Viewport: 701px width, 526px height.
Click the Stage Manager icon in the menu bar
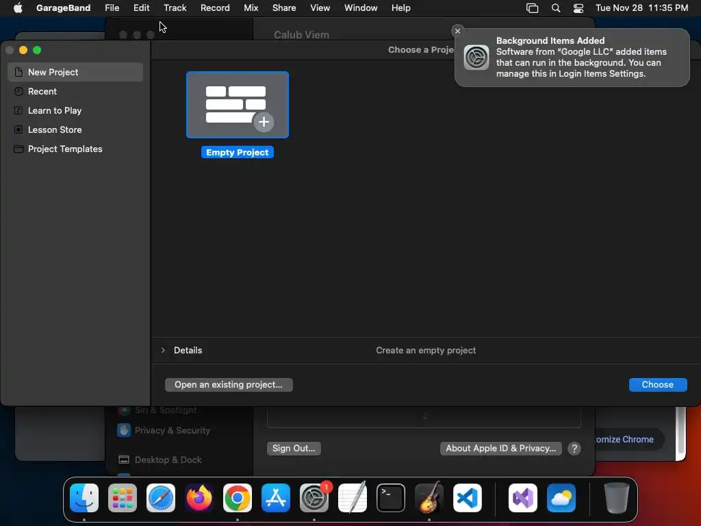pos(532,8)
